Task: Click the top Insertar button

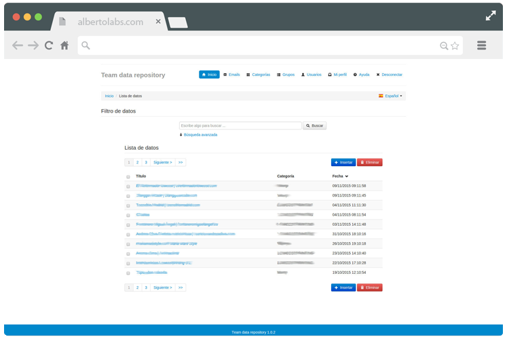Action: (343, 162)
